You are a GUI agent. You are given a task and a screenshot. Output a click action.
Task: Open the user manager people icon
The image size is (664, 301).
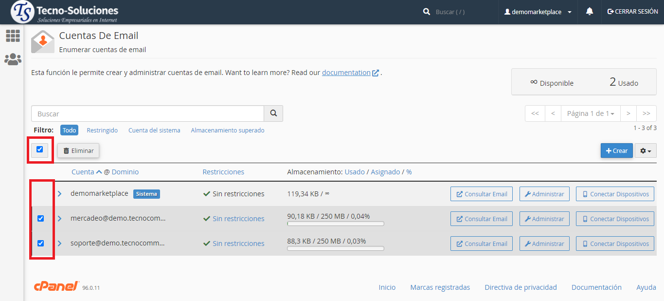click(x=13, y=59)
